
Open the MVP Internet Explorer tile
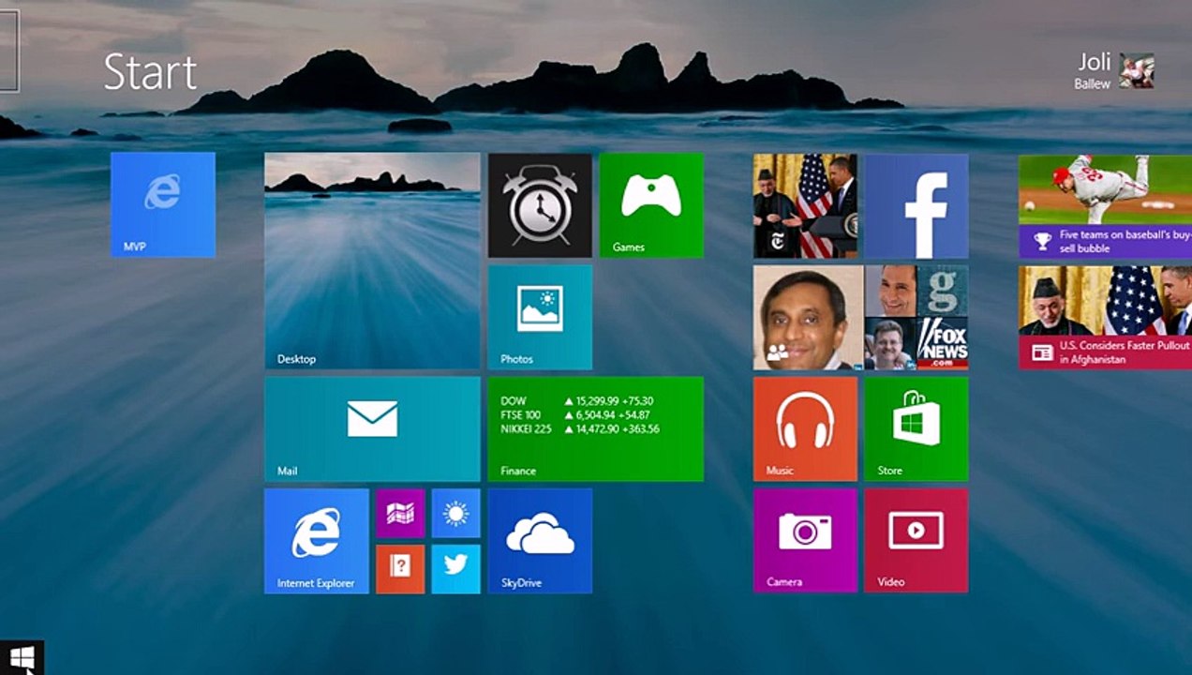(x=163, y=204)
